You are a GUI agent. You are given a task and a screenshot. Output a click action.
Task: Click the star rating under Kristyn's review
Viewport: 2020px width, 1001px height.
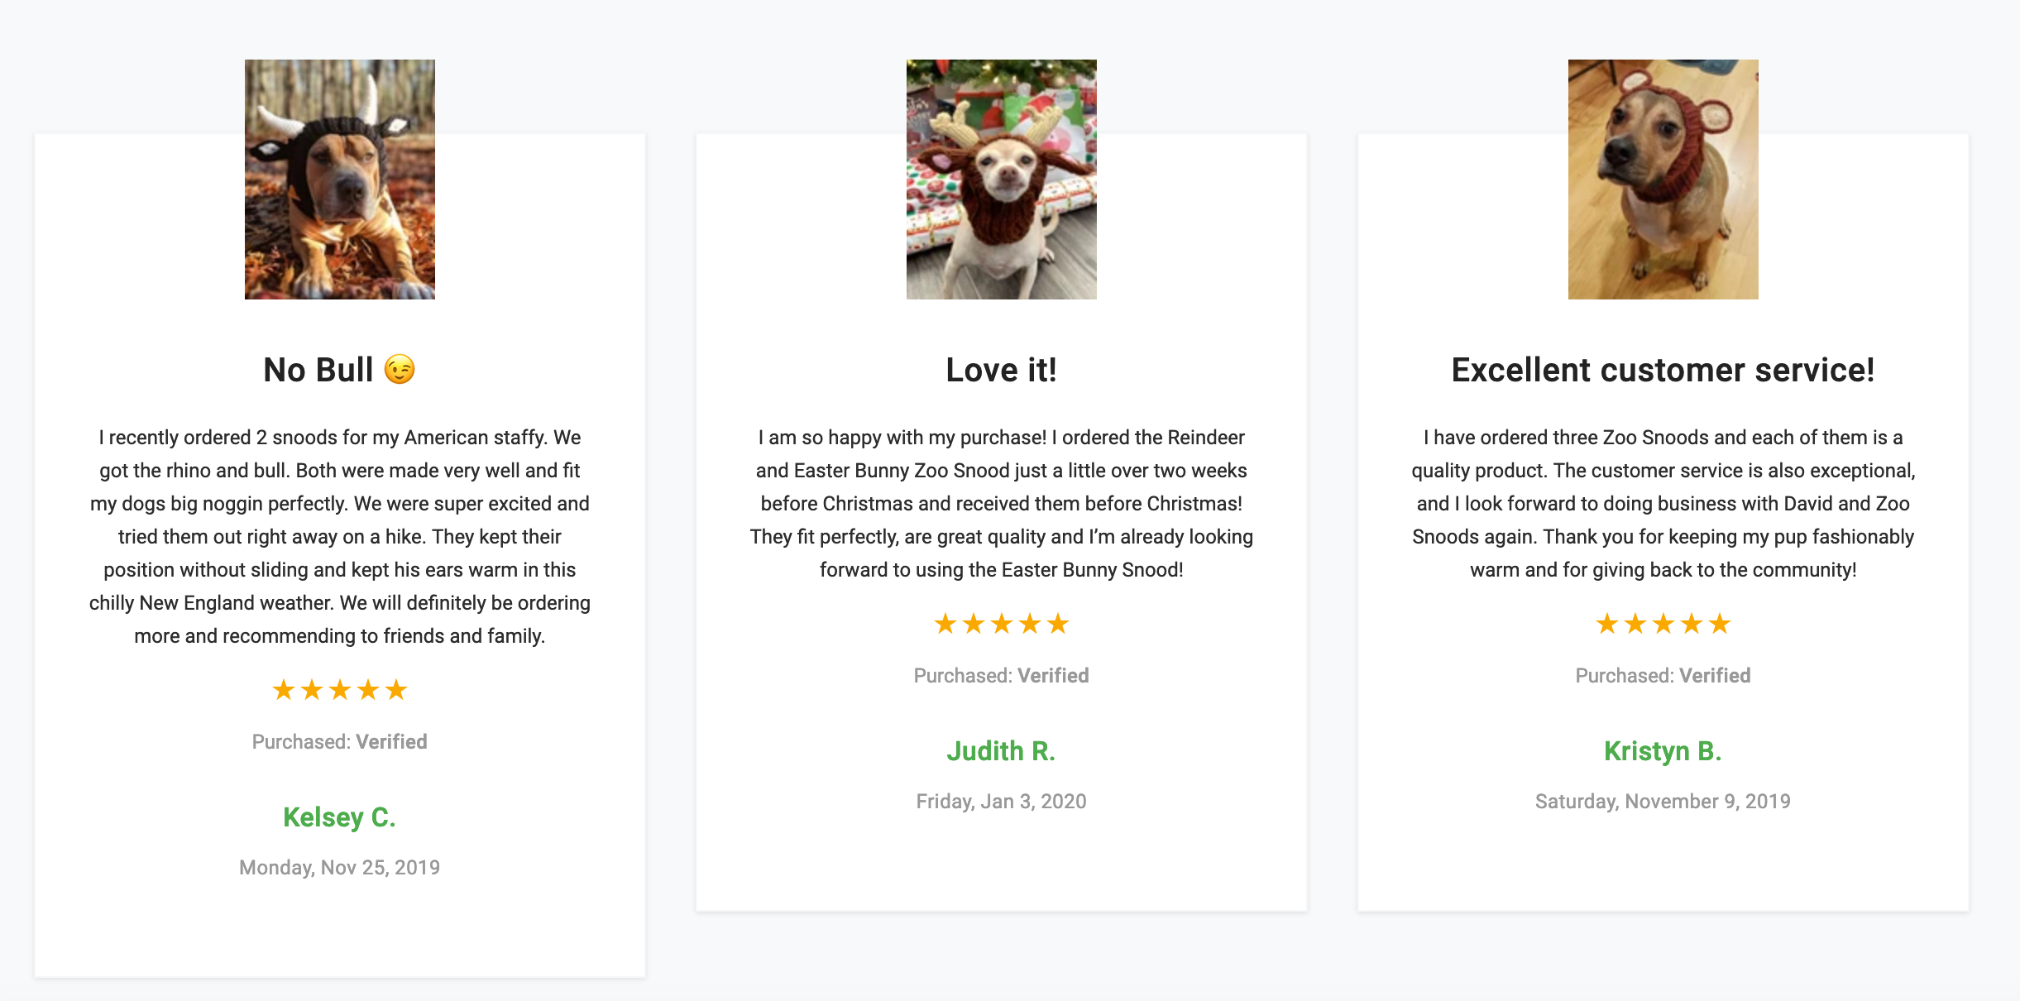tap(1663, 623)
